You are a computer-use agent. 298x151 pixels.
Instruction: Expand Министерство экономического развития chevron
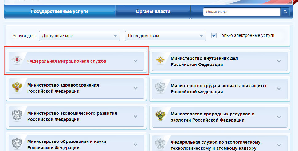(135, 116)
